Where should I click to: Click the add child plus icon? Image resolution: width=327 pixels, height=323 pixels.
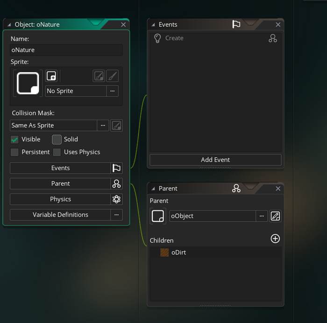(x=275, y=239)
